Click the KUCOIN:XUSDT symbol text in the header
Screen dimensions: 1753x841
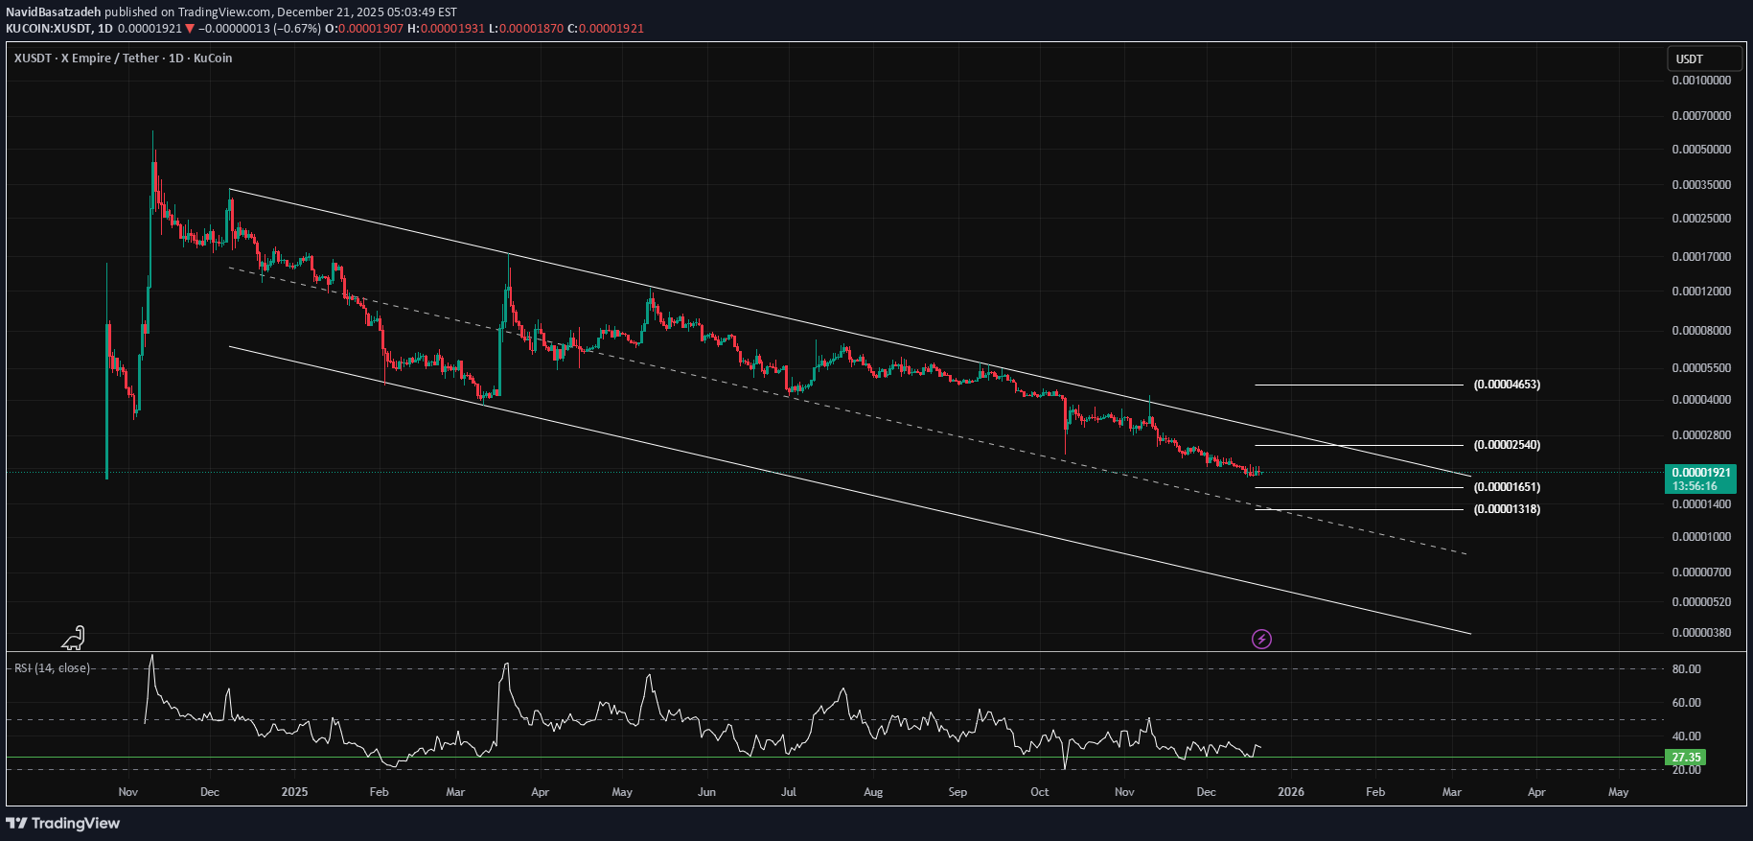[49, 29]
